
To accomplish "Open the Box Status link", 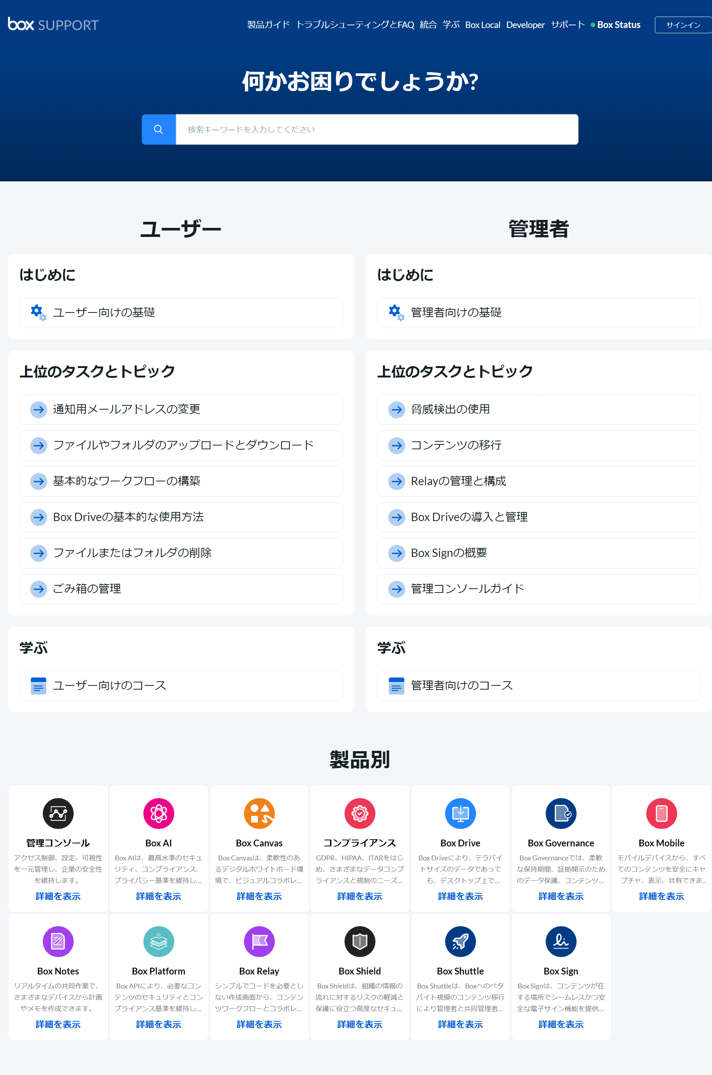I will (615, 25).
